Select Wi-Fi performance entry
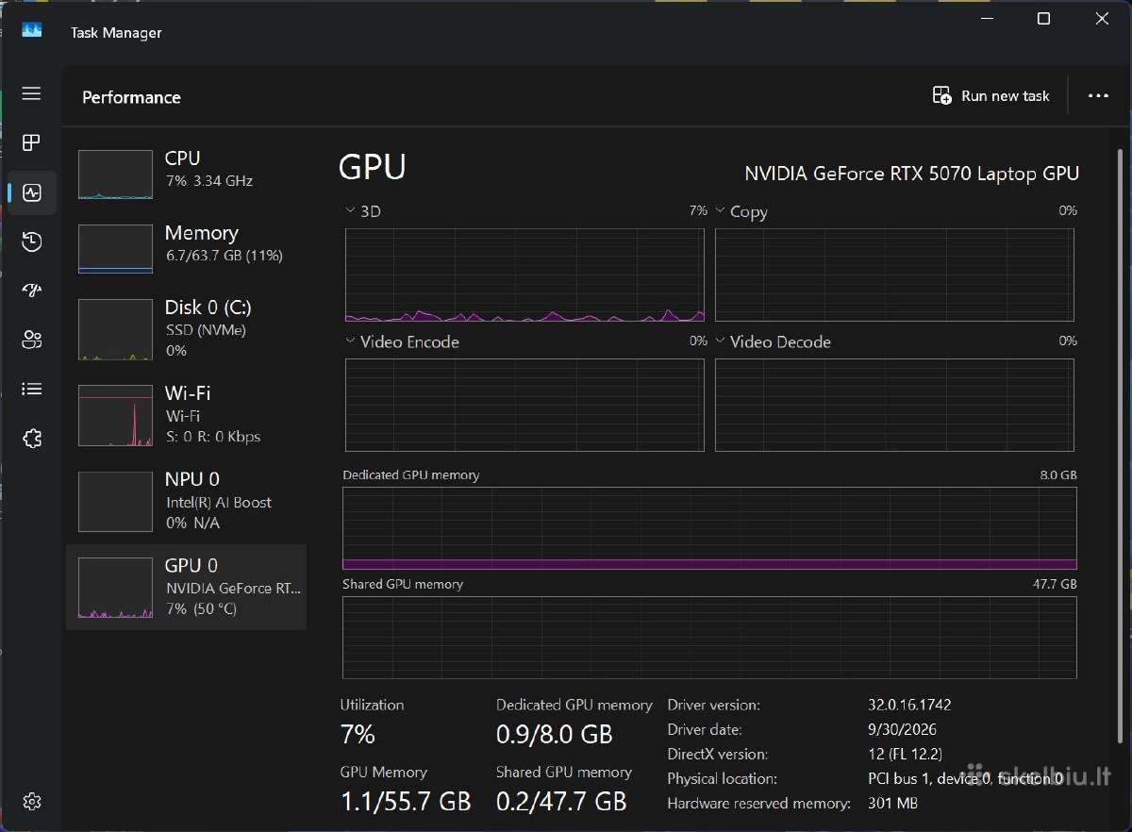This screenshot has height=832, width=1132. coord(186,414)
